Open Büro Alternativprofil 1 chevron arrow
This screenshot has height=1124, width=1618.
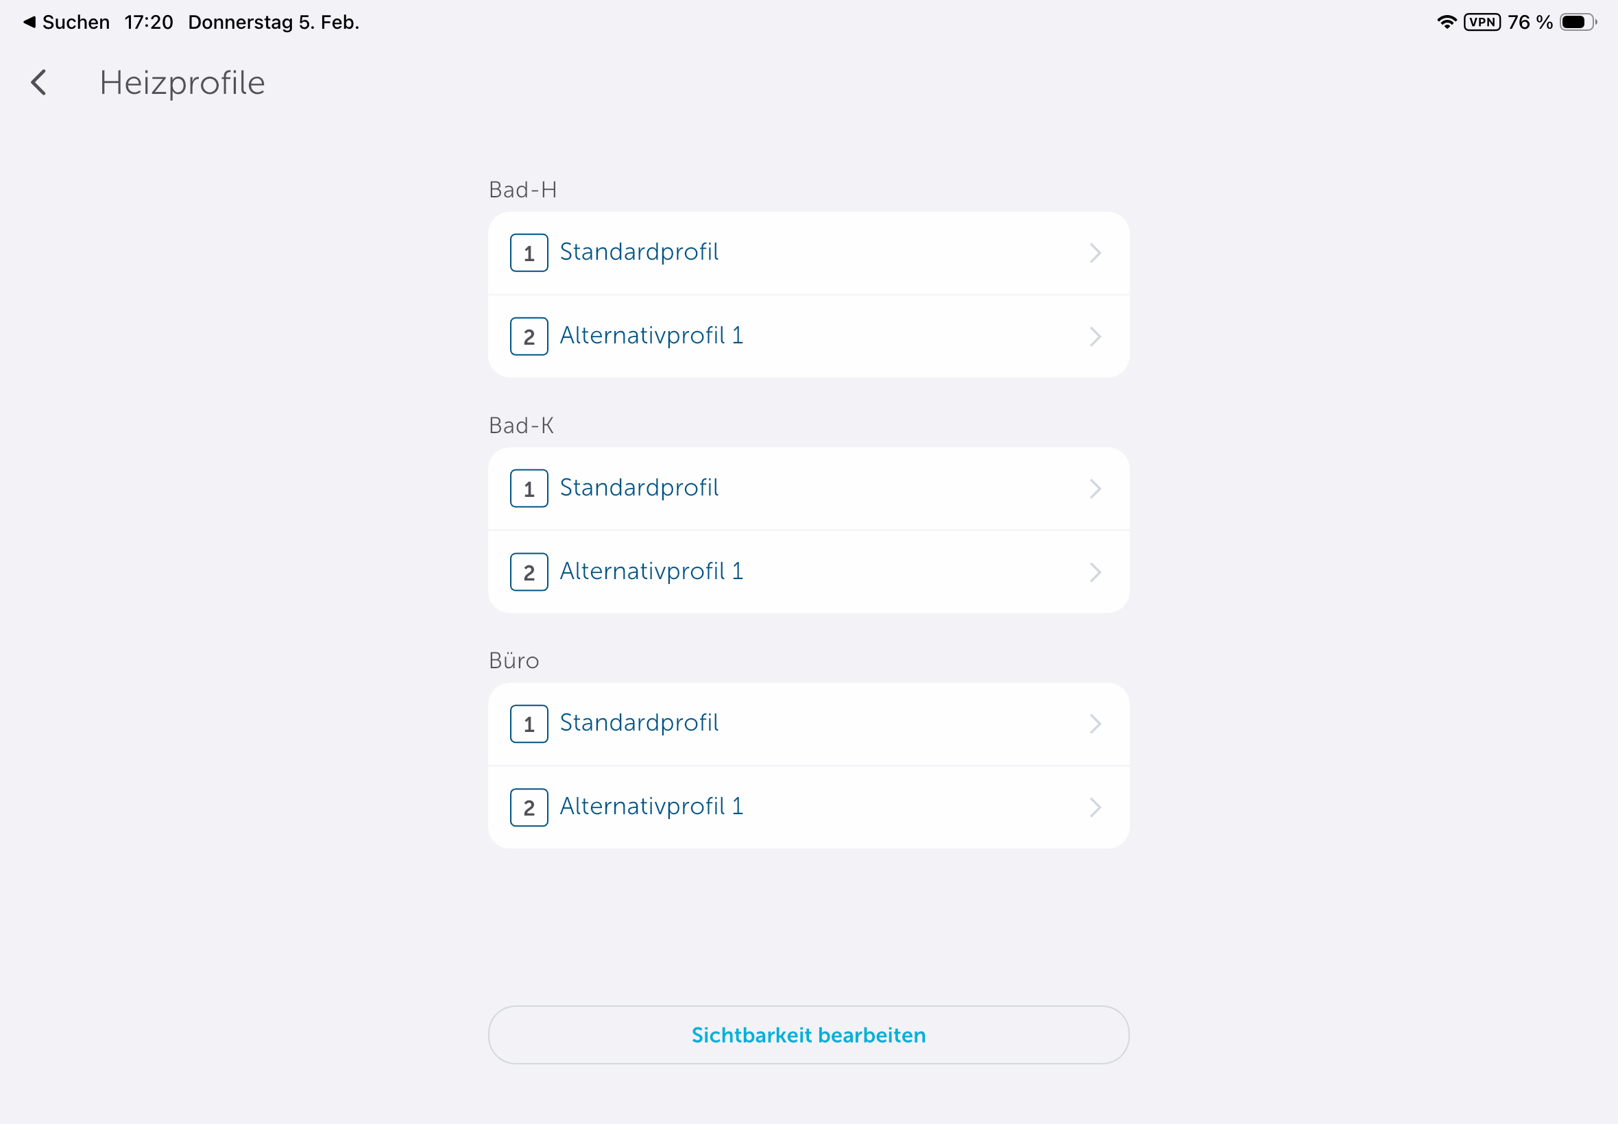point(1096,807)
